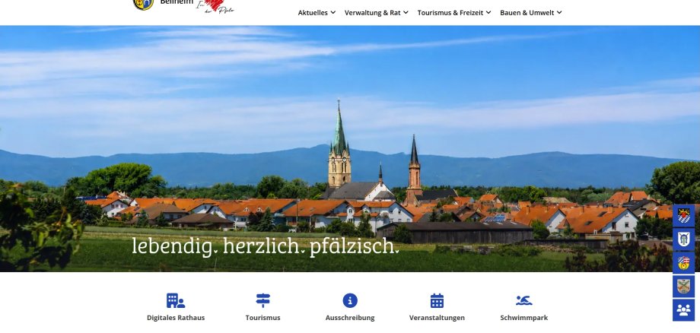This screenshot has width=700, height=333.
Task: Click the lion-and-diamonds crest in the sidebar
Action: [683, 216]
